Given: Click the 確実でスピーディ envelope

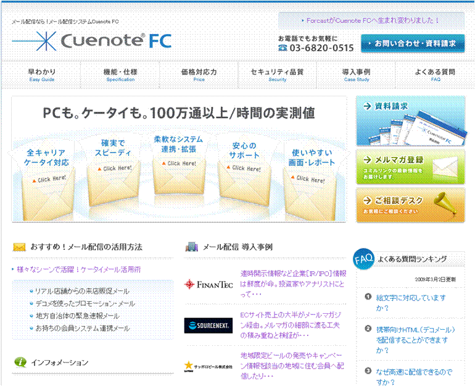Looking at the screenshot, I should [113, 173].
